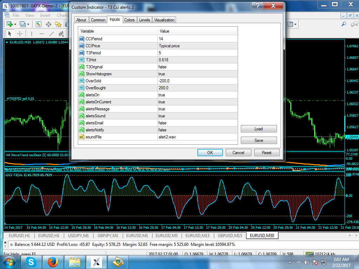Select the Crosshair tool

coord(20,34)
